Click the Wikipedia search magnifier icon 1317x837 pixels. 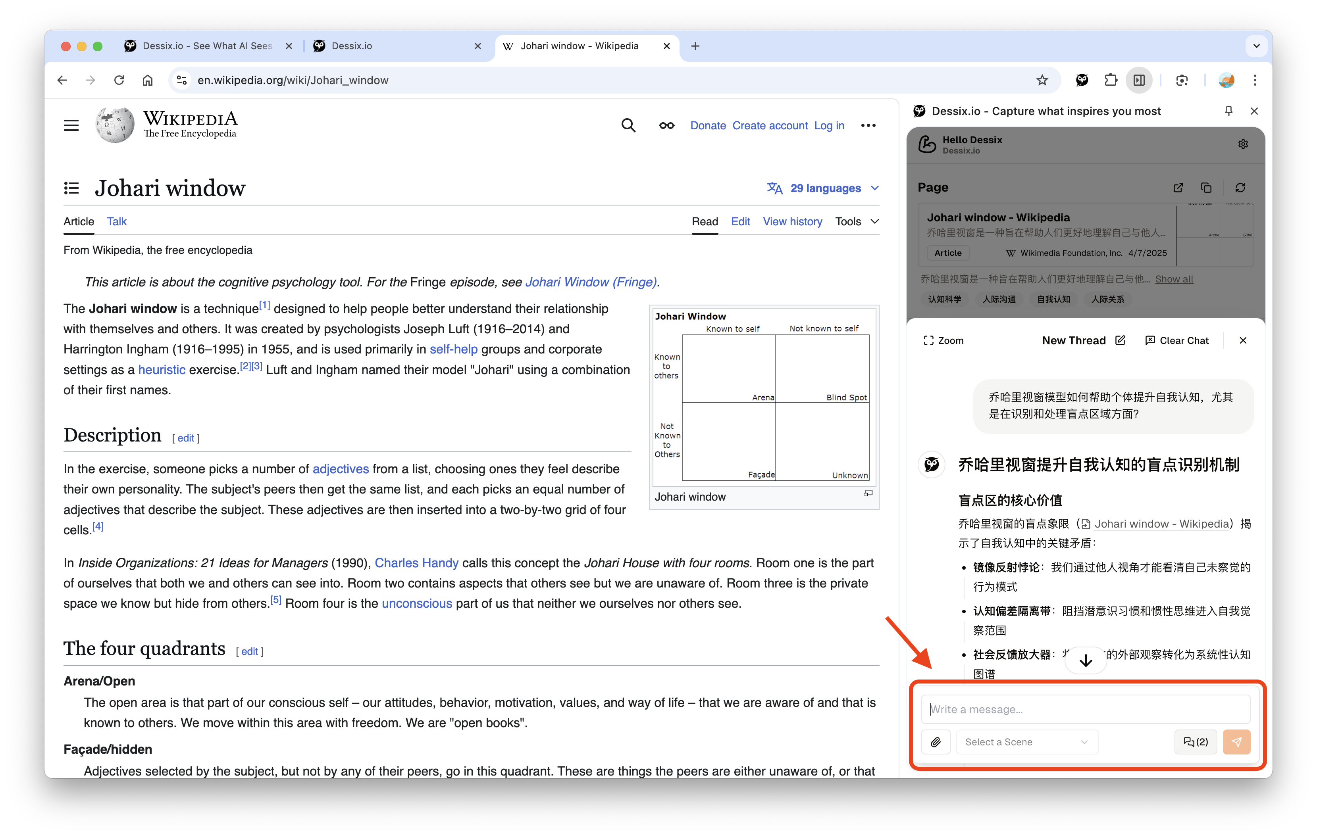(628, 126)
